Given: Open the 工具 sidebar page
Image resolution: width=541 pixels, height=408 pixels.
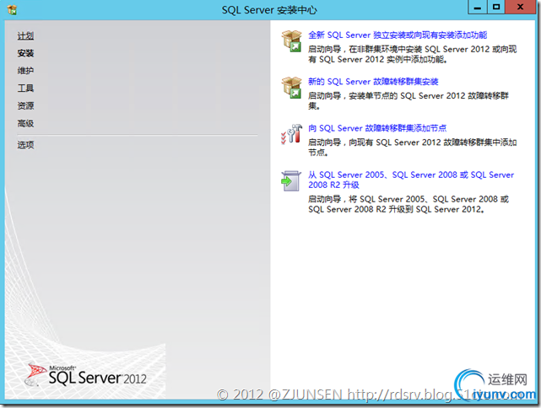Looking at the screenshot, I should pyautogui.click(x=25, y=89).
